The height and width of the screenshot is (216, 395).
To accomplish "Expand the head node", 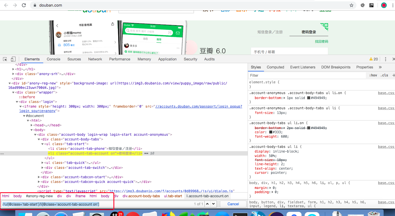I will tap(32, 125).
